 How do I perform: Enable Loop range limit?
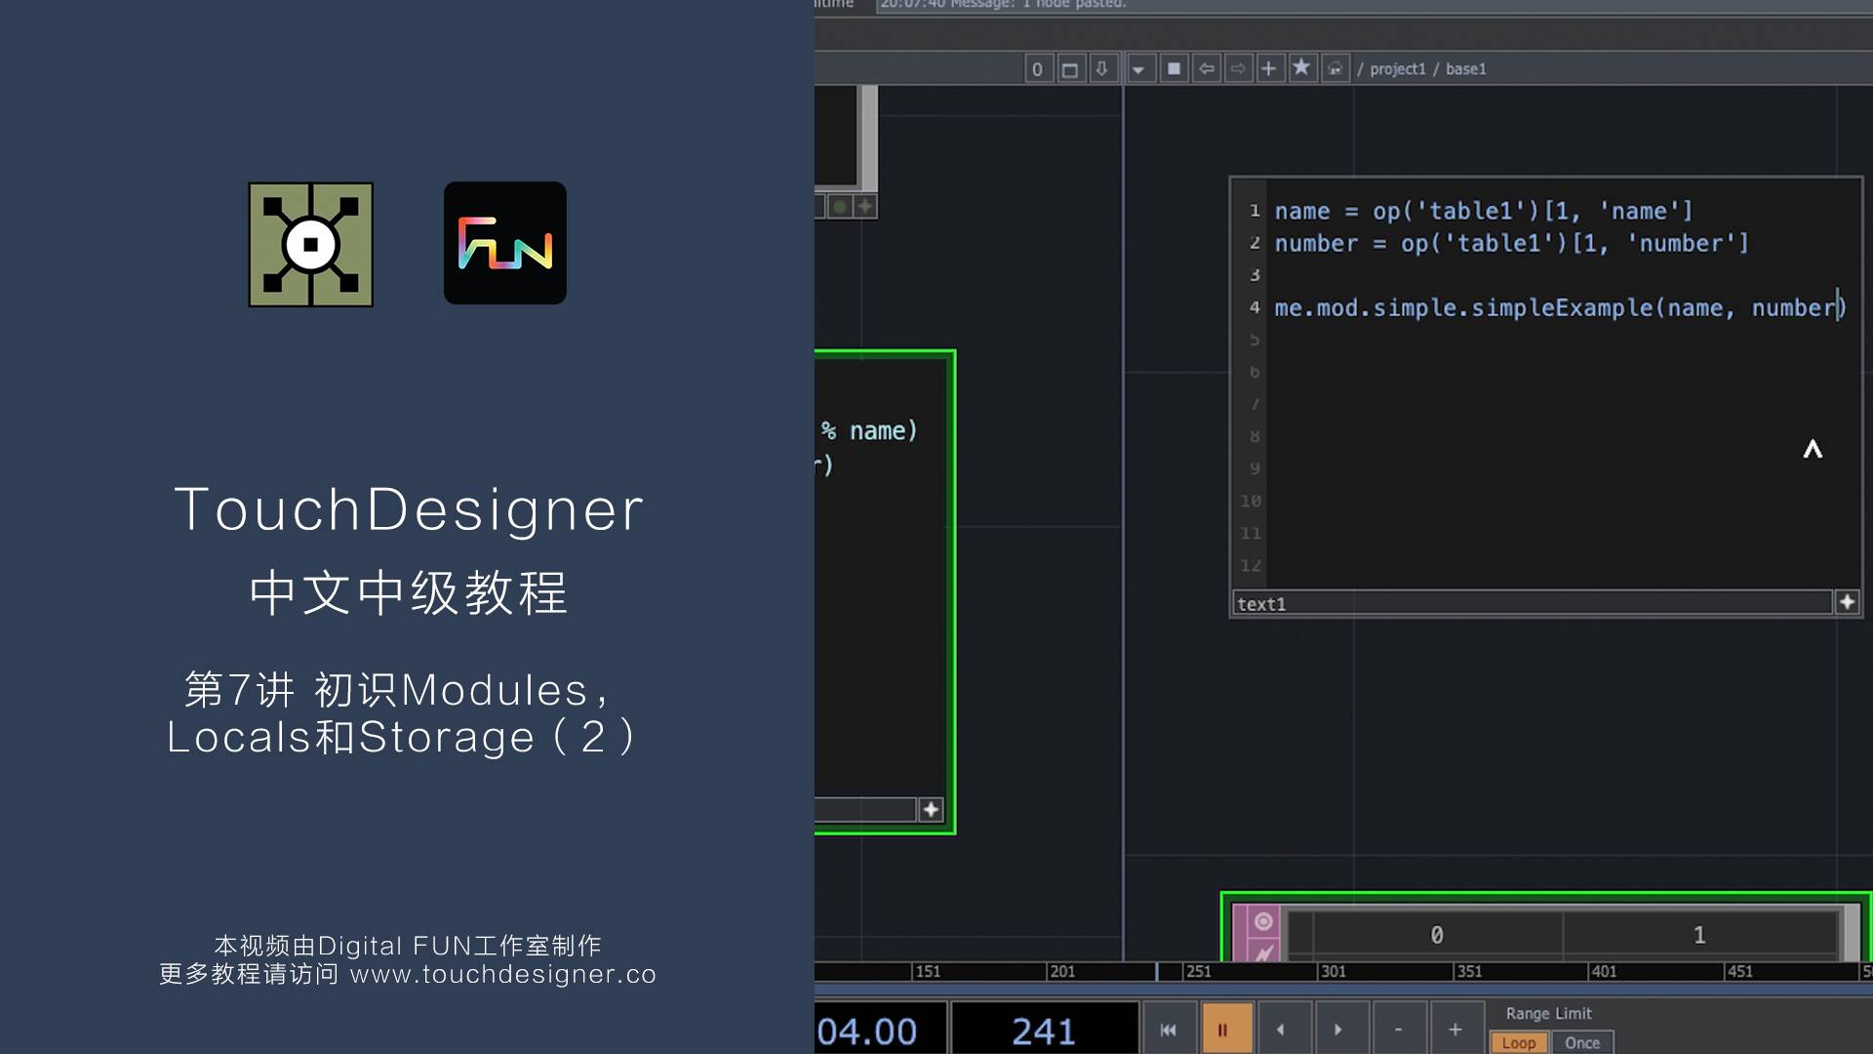click(x=1519, y=1042)
